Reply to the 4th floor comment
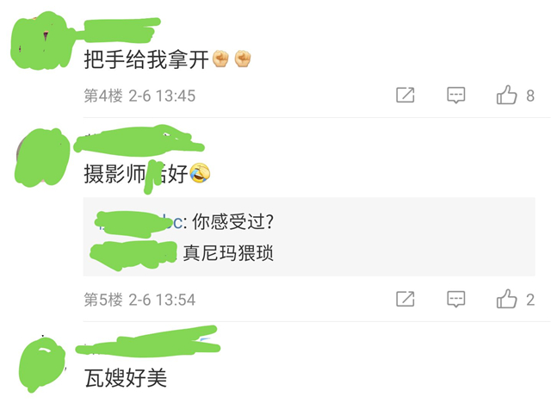The width and height of the screenshot is (551, 403). coord(455,96)
